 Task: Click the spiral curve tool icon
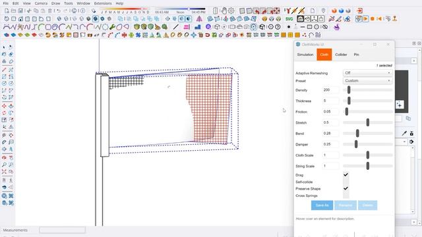55,27
